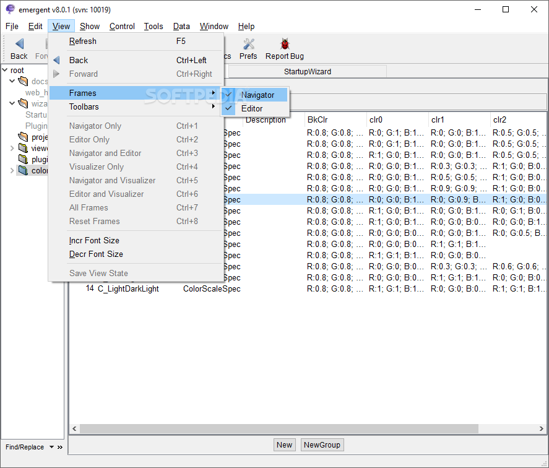Show more items via chevron next to Find/Replace
549x468 pixels.
point(60,447)
